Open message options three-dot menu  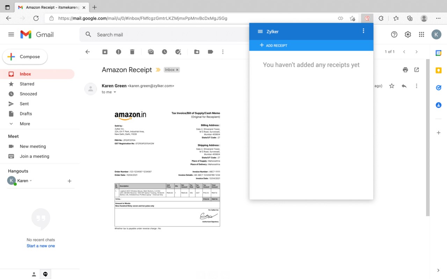tap(416, 86)
